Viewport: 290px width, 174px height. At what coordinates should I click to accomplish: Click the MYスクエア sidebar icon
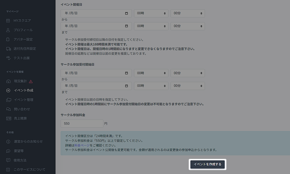(x=8, y=20)
